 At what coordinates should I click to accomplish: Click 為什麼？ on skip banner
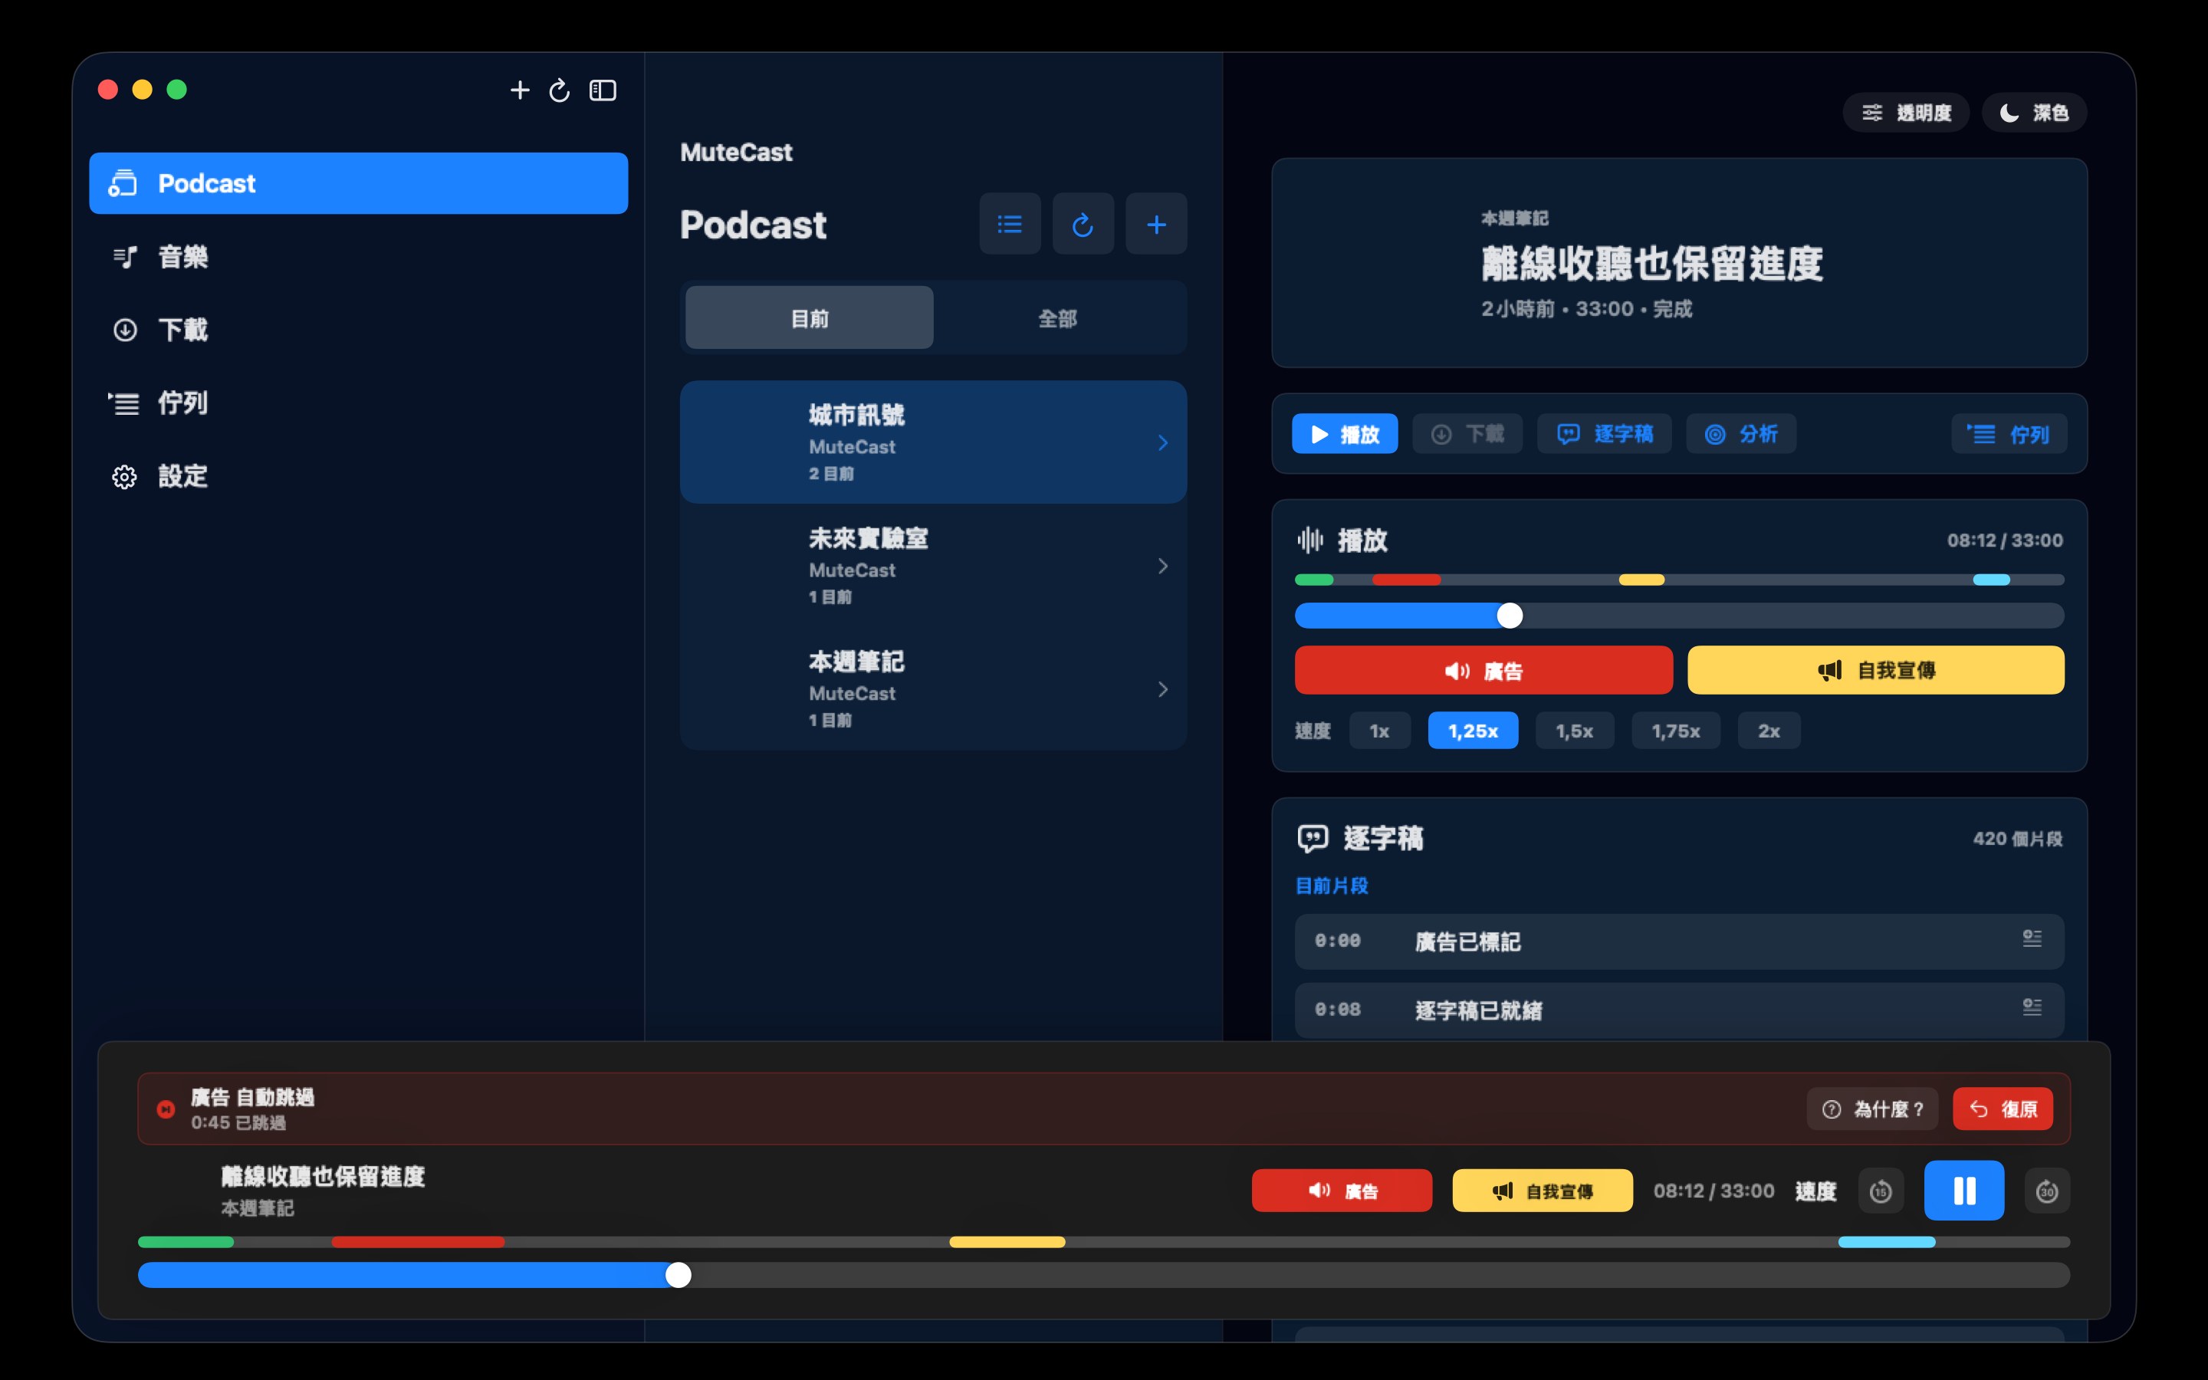(x=1872, y=1109)
